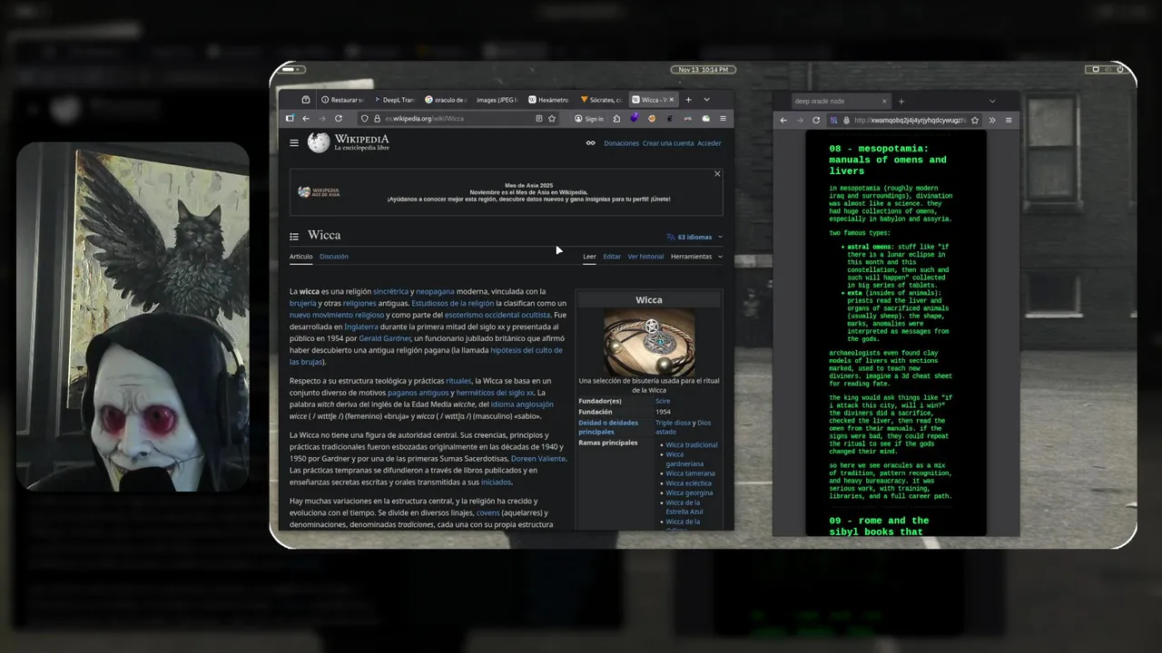This screenshot has width=1162, height=653.
Task: Click the cookie extension icon in toolbar
Action: tap(652, 119)
